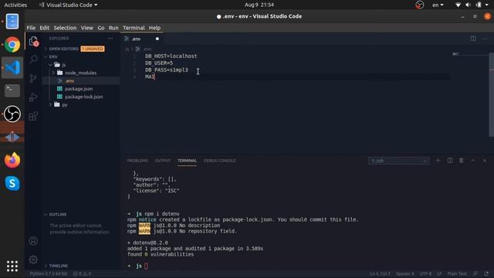The width and height of the screenshot is (494, 278).
Task: Open the View menu
Action: click(87, 28)
